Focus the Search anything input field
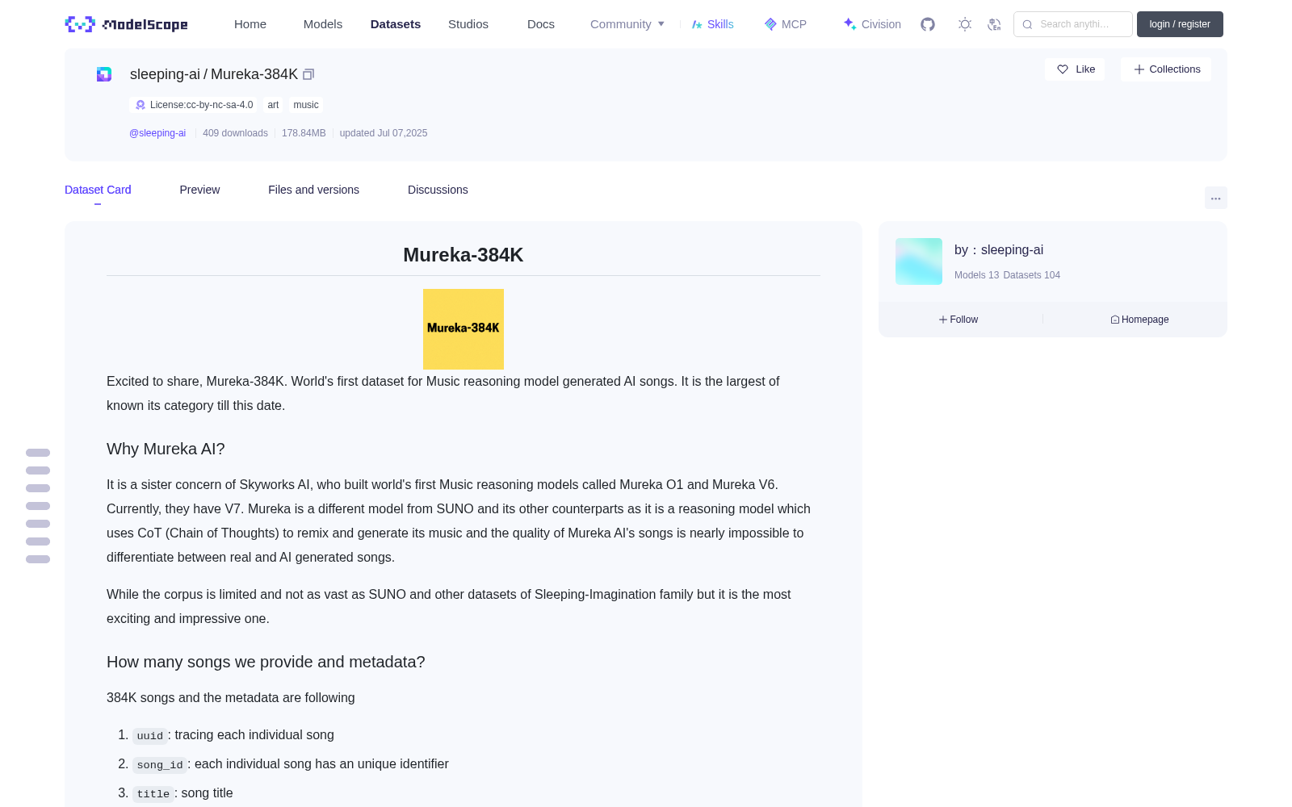The width and height of the screenshot is (1292, 807). [1073, 24]
